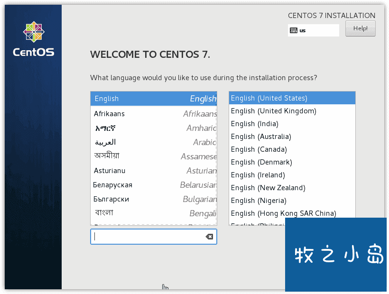Select Assamese language row
389x294 pixels.
154,156
